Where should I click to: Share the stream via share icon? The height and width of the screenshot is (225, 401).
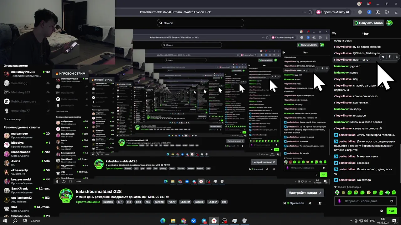(310, 203)
